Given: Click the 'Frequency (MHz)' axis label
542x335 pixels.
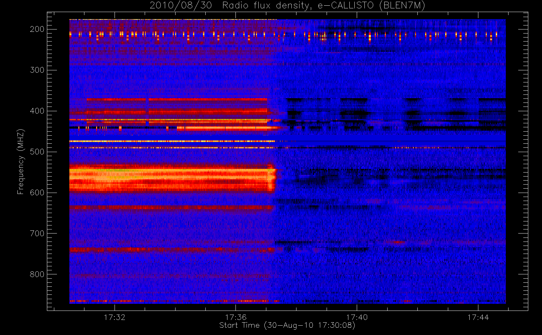Looking at the screenshot, I should [x=21, y=161].
